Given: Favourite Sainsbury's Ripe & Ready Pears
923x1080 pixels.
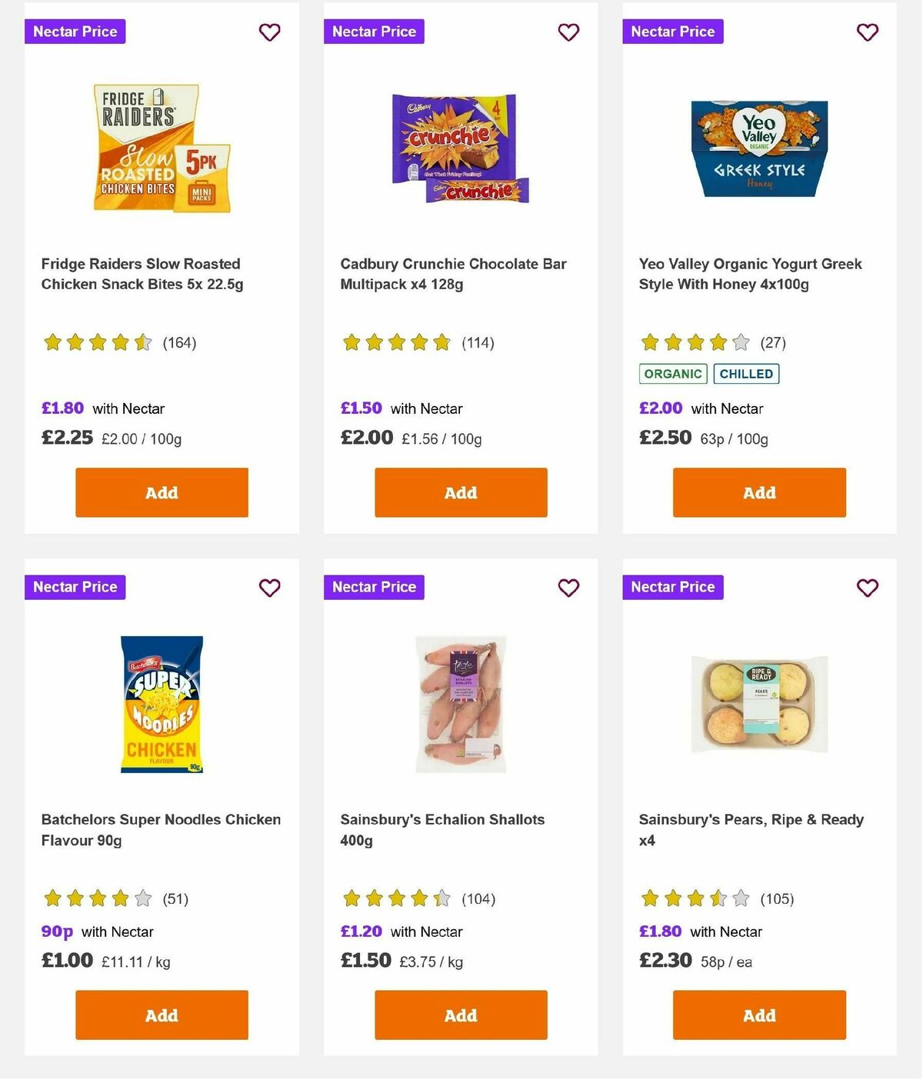Looking at the screenshot, I should click(x=867, y=588).
